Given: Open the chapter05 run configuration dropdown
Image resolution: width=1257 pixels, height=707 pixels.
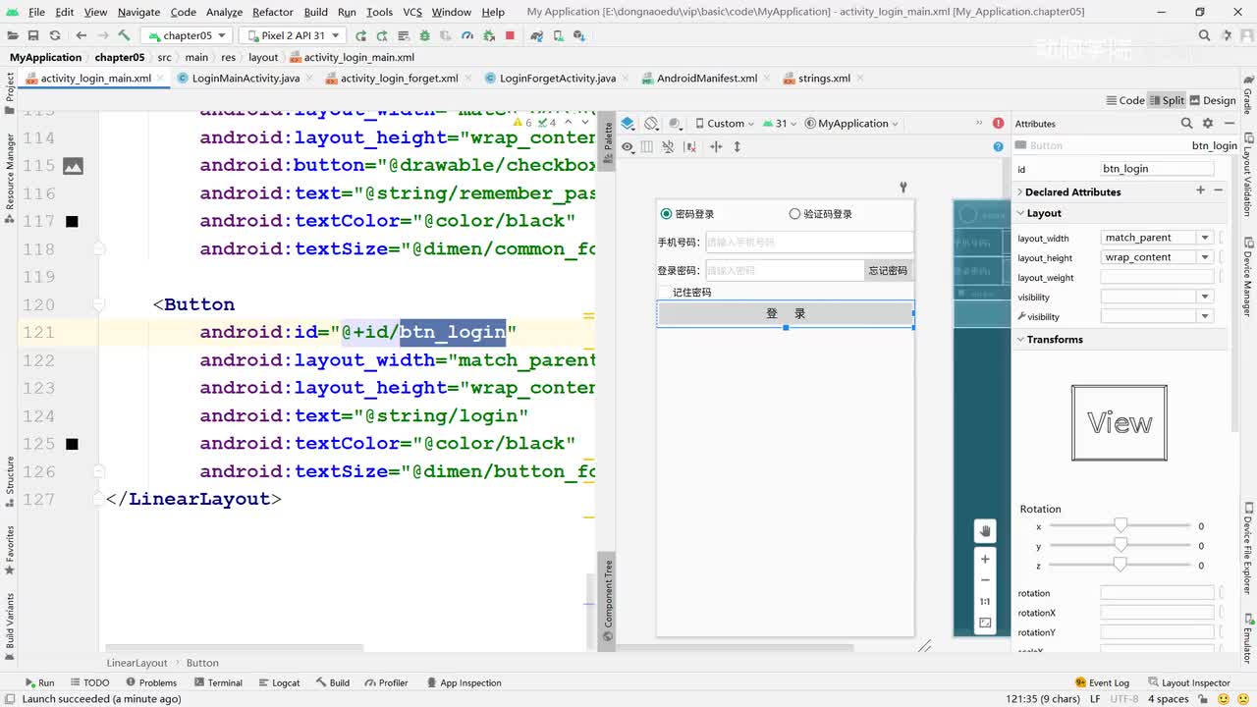Looking at the screenshot, I should click(x=187, y=35).
